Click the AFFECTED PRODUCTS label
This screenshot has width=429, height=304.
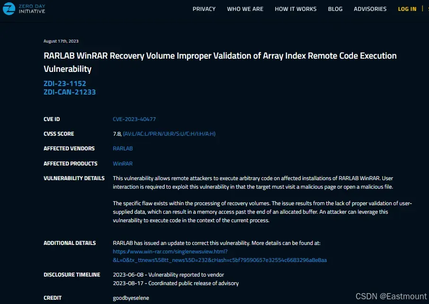point(70,164)
